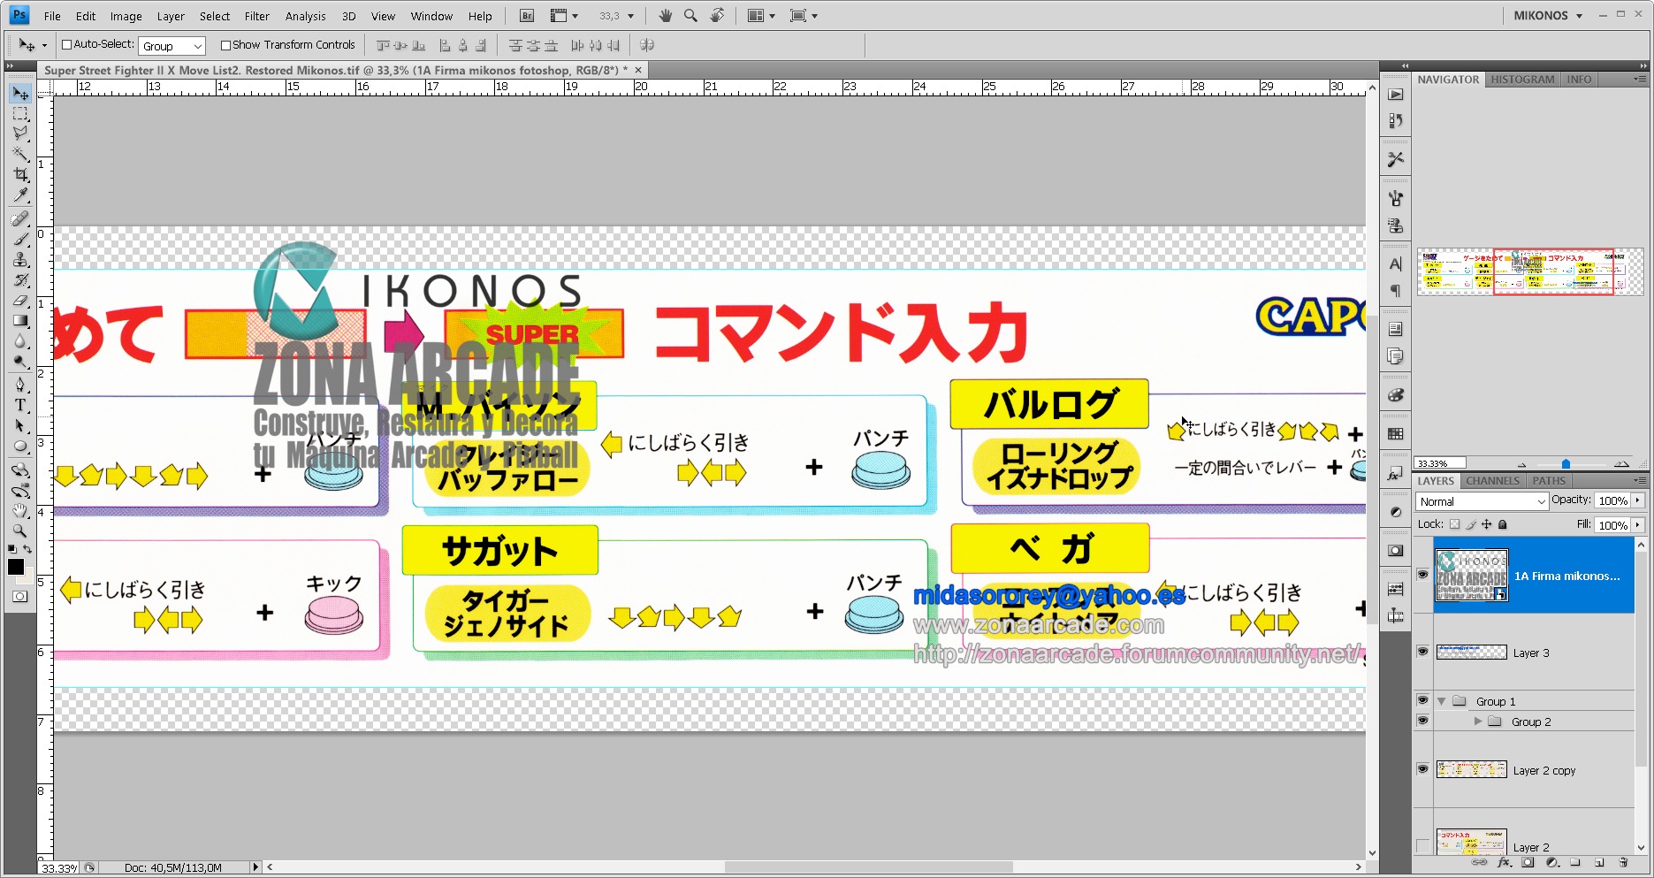Screen dimensions: 1654x878
Task: Select the Pen tool
Action: click(20, 384)
